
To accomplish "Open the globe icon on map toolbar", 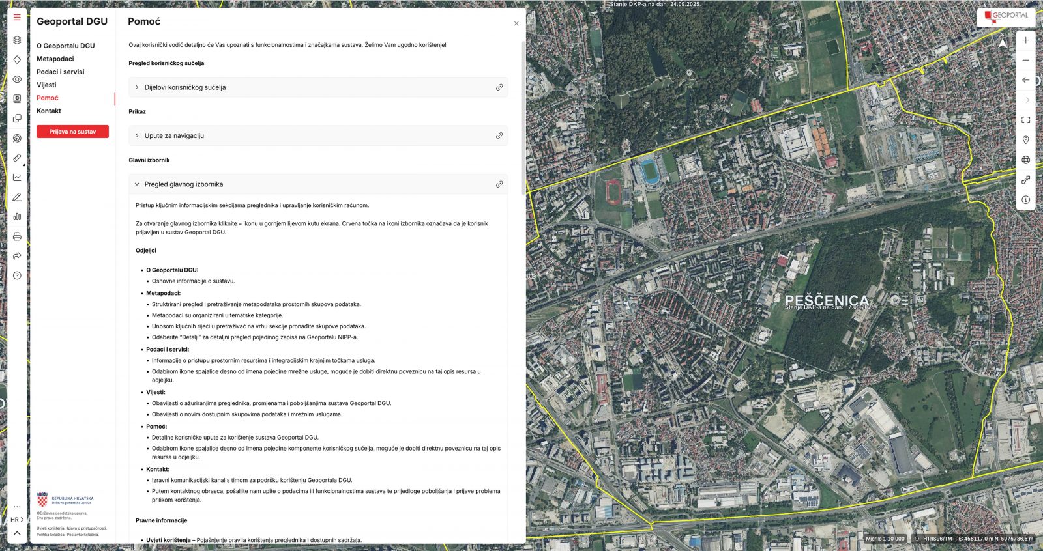I will [1025, 160].
